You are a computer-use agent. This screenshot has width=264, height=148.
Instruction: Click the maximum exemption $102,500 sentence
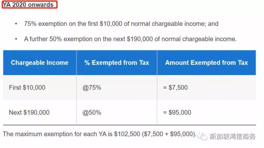point(100,134)
